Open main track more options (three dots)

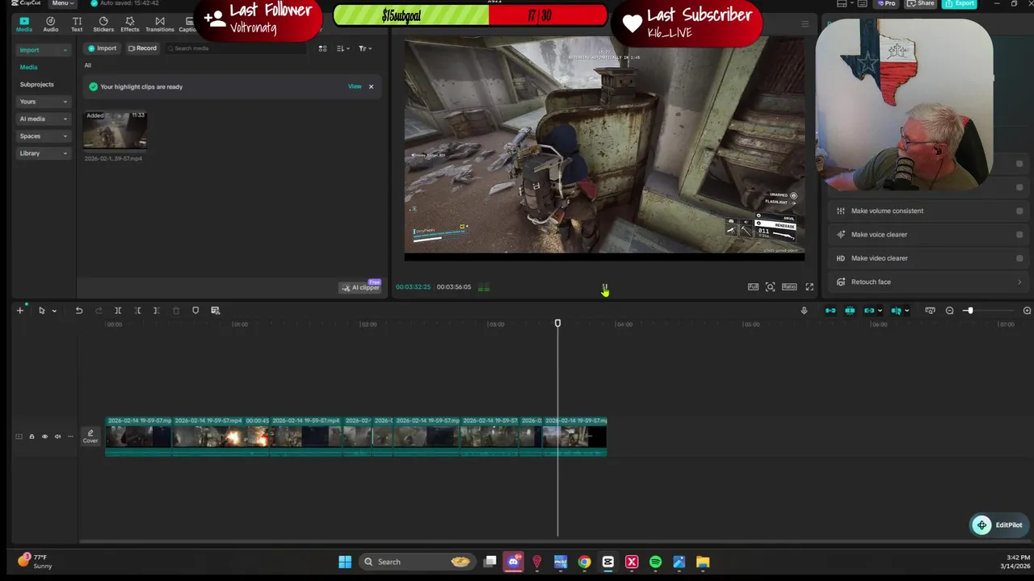pyautogui.click(x=70, y=437)
